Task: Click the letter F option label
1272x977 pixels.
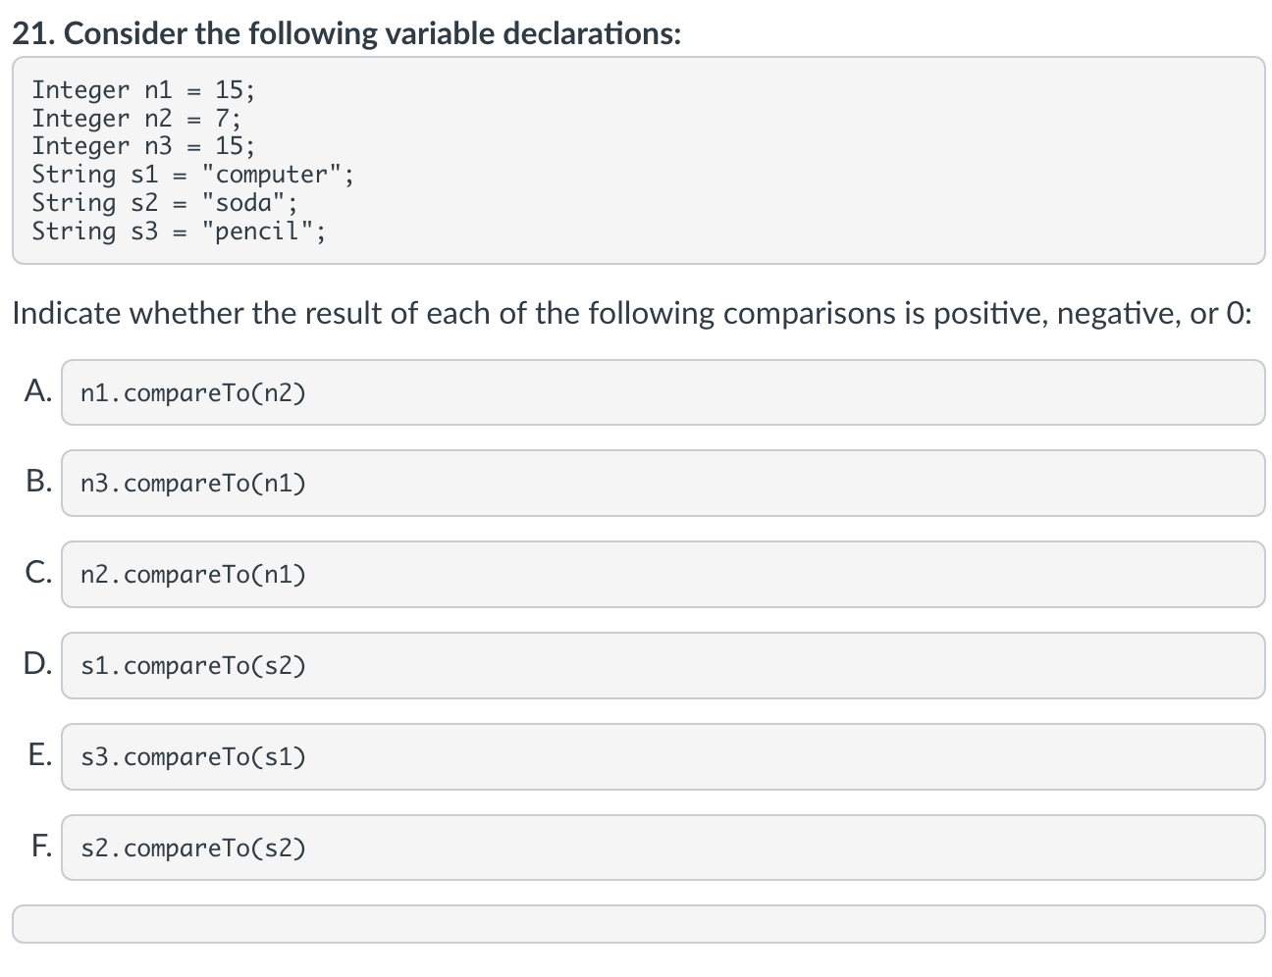Action: point(41,846)
